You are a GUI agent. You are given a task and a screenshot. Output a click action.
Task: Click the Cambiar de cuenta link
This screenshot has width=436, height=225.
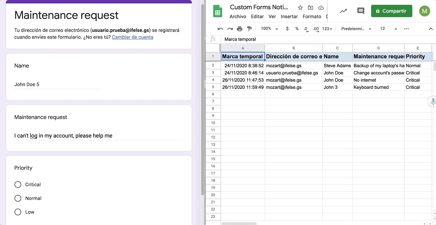[133, 37]
